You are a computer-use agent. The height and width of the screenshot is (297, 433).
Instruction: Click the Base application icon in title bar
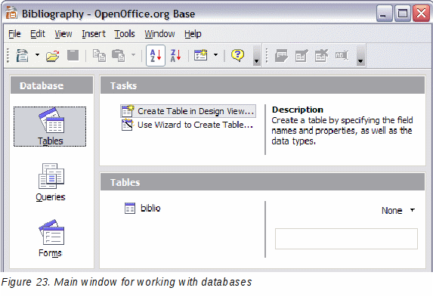(x=11, y=13)
